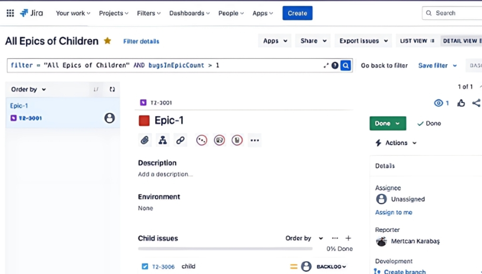The height and width of the screenshot is (274, 482).
Task: Open the green Done status dropdown
Action: point(388,123)
